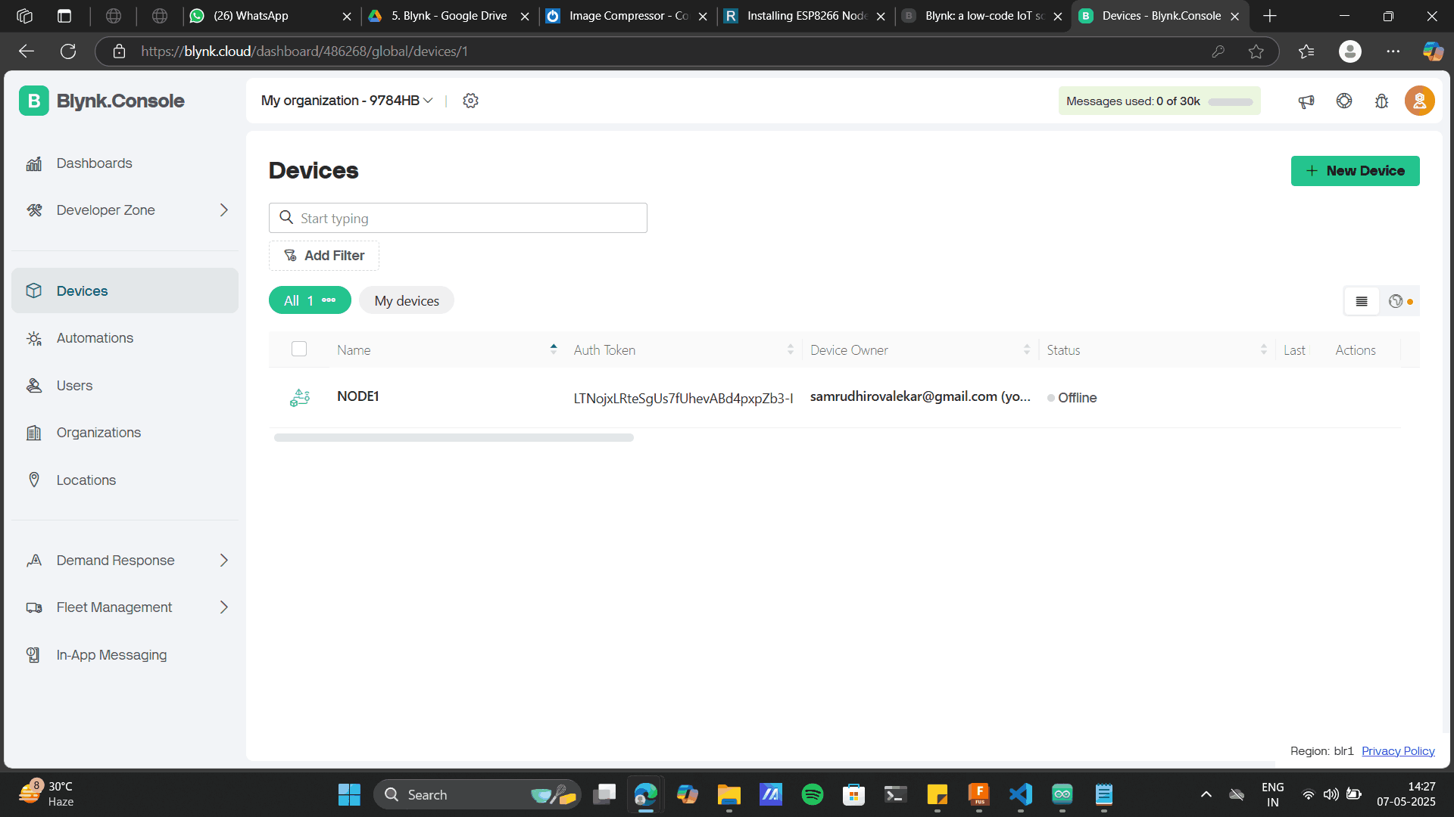Open Microsoft Store from taskbar
1454x817 pixels.
point(854,794)
